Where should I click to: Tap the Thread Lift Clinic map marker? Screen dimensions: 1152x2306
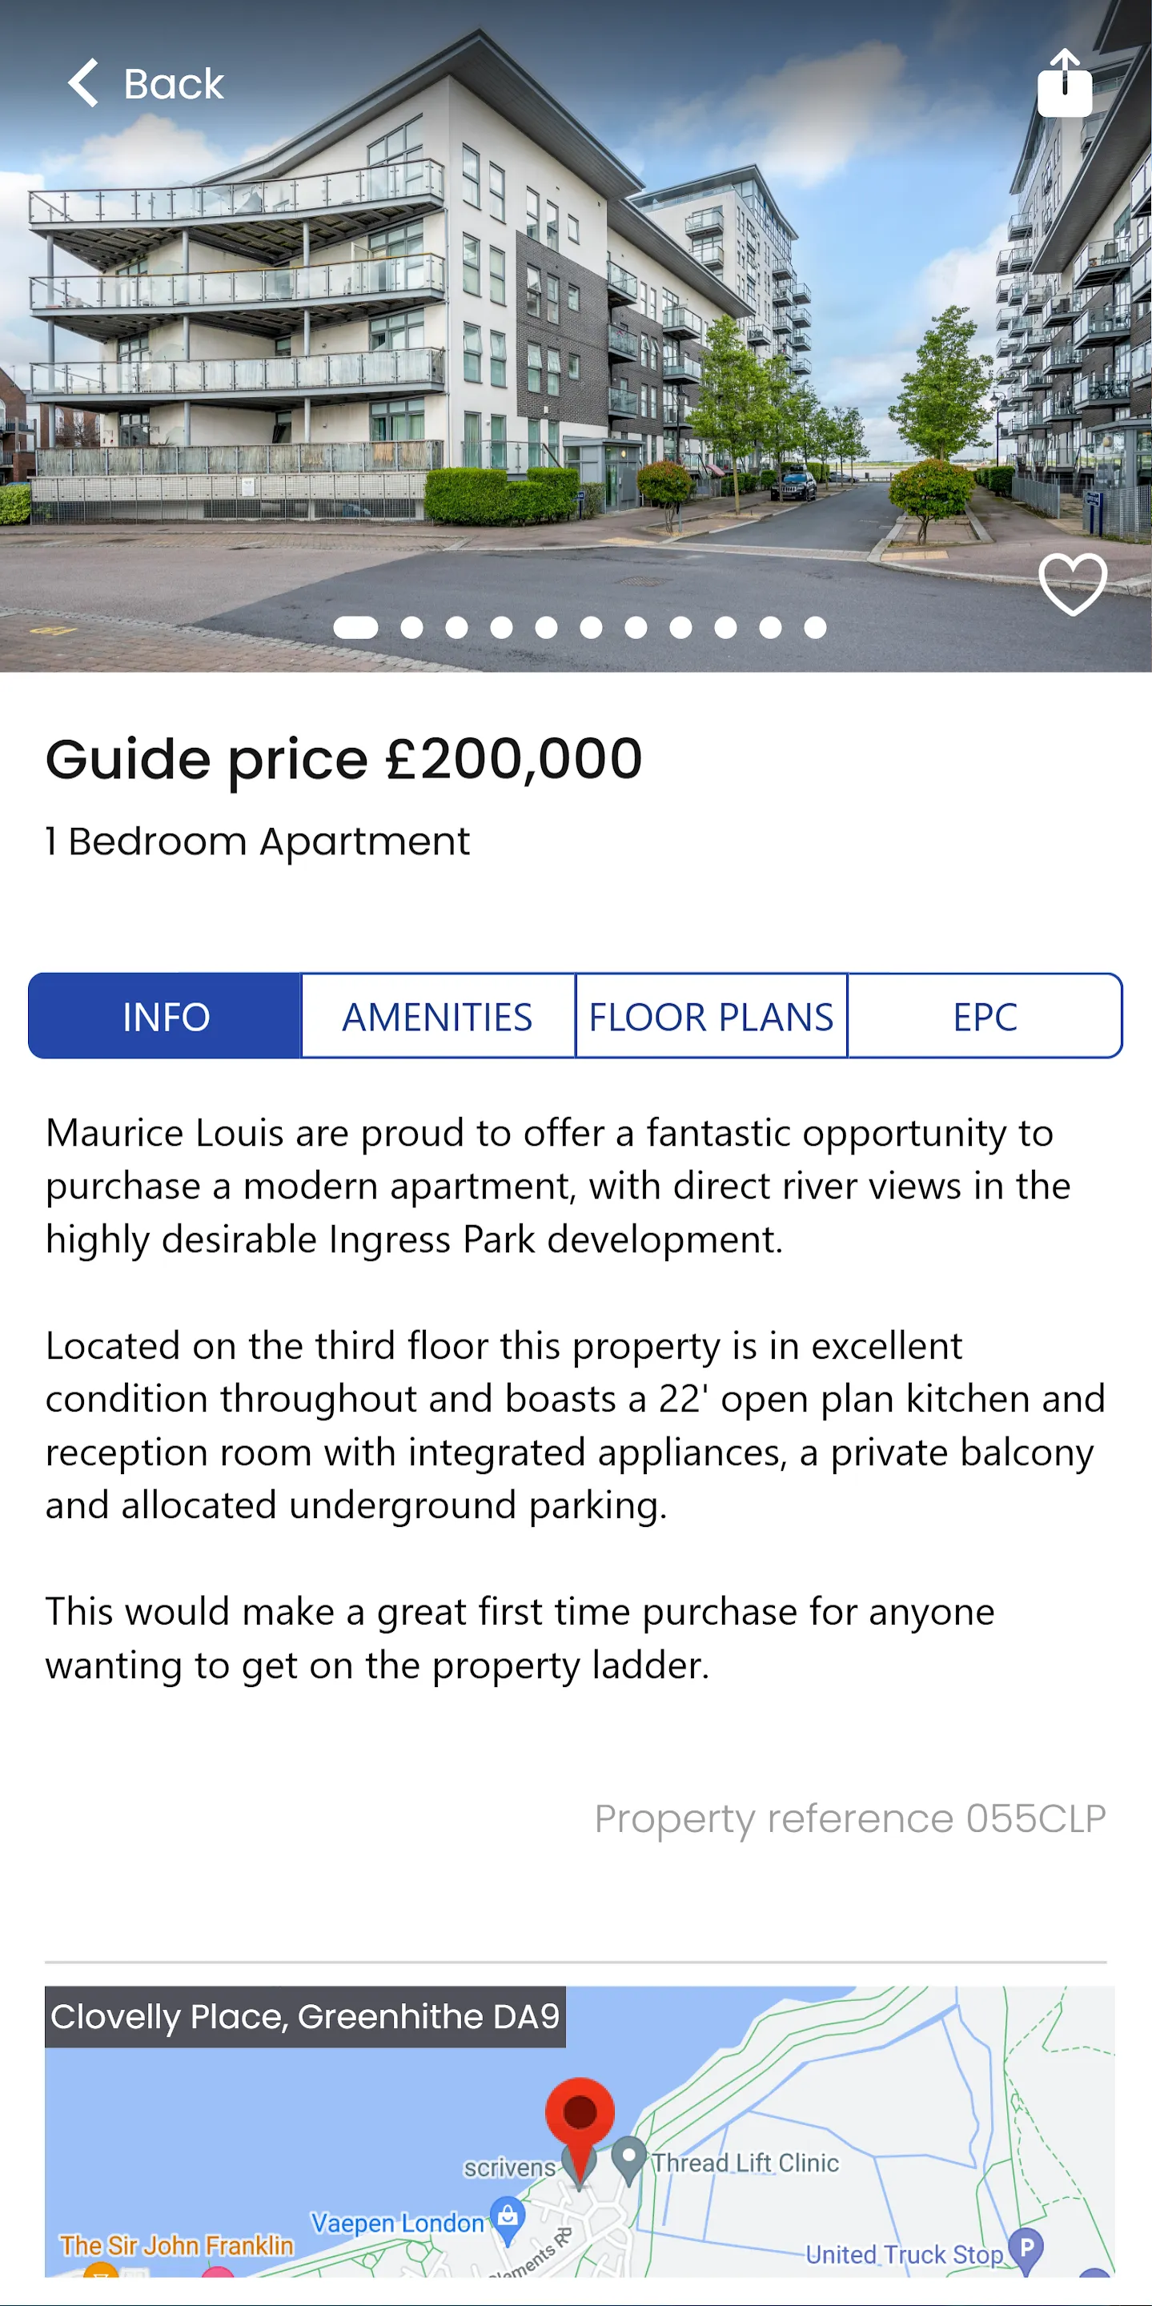coord(629,2161)
